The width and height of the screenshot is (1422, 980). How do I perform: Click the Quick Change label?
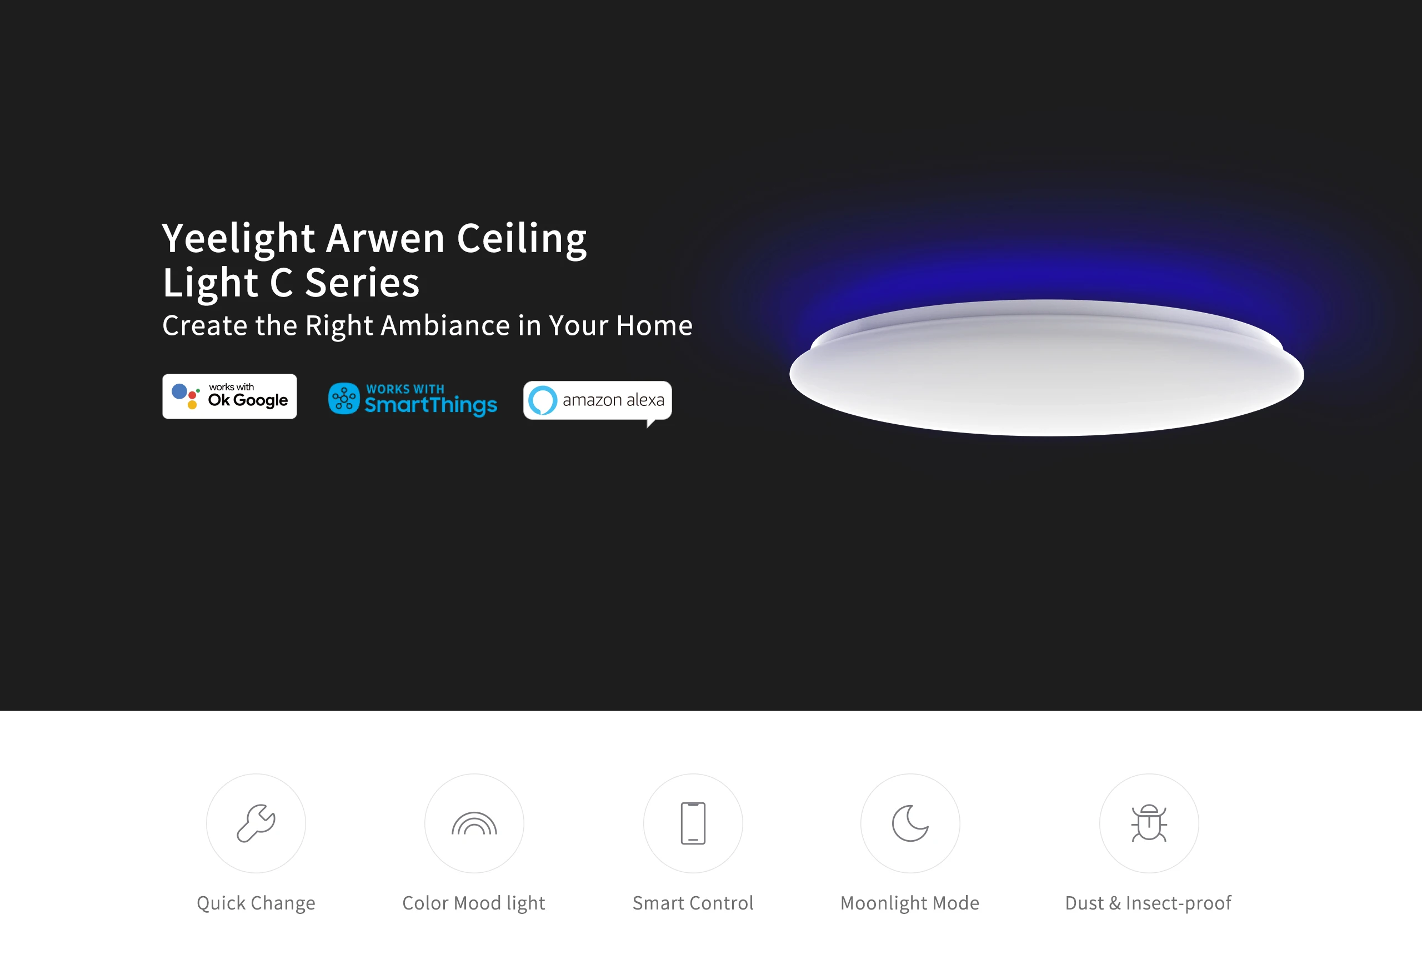tap(256, 903)
